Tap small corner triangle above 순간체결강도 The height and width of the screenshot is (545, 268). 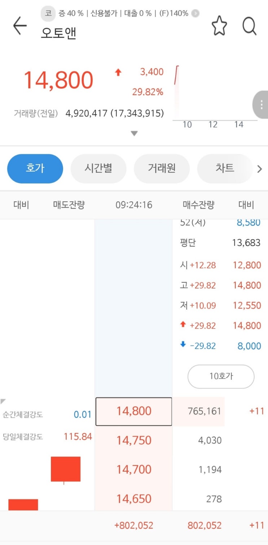(x=3, y=402)
